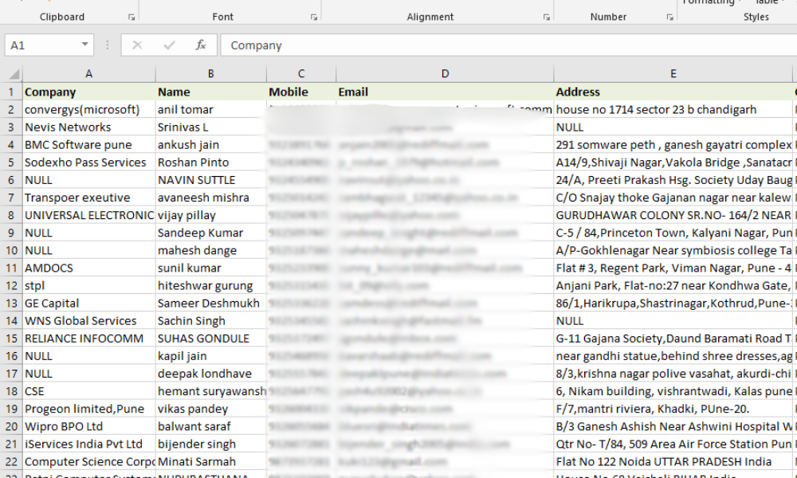Click the Select All corner triangle

tap(14, 75)
